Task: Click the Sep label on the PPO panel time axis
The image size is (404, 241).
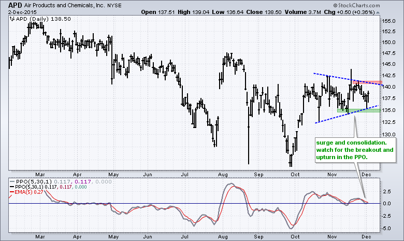Action: [258, 237]
